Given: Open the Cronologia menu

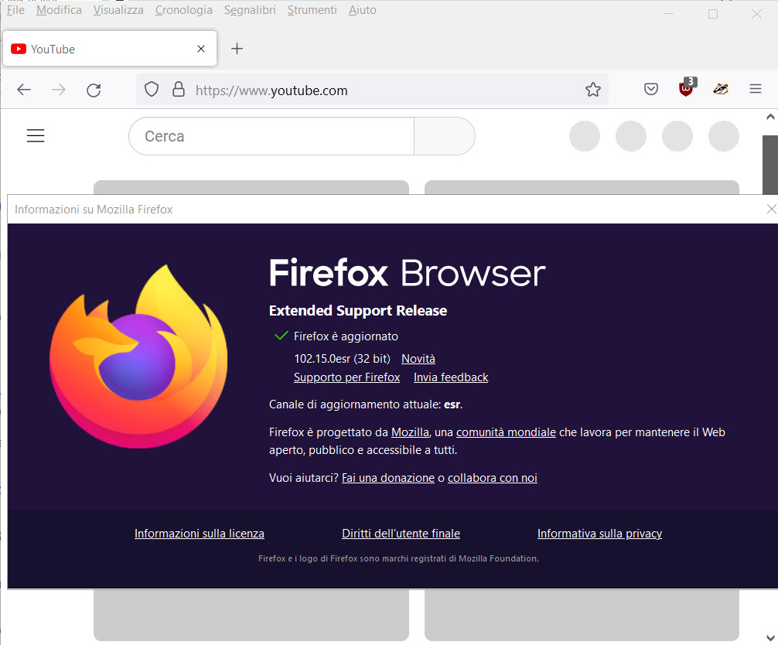Looking at the screenshot, I should (x=183, y=10).
